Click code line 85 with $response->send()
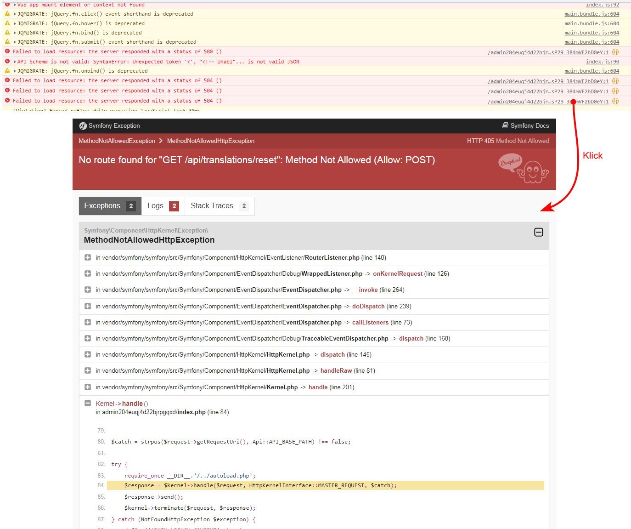 pos(153,497)
